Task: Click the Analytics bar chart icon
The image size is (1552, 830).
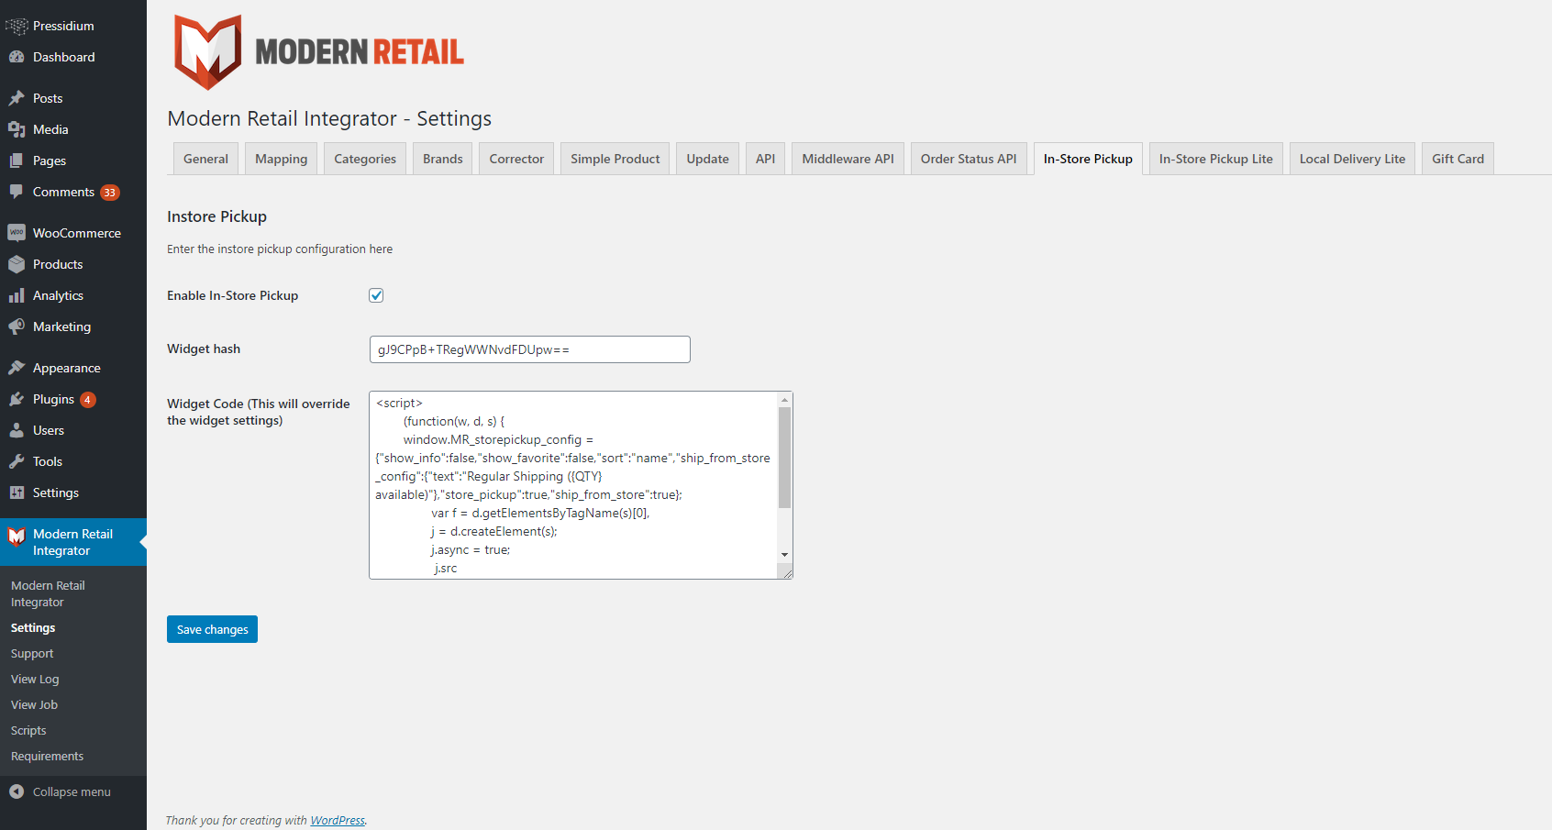Action: (17, 295)
